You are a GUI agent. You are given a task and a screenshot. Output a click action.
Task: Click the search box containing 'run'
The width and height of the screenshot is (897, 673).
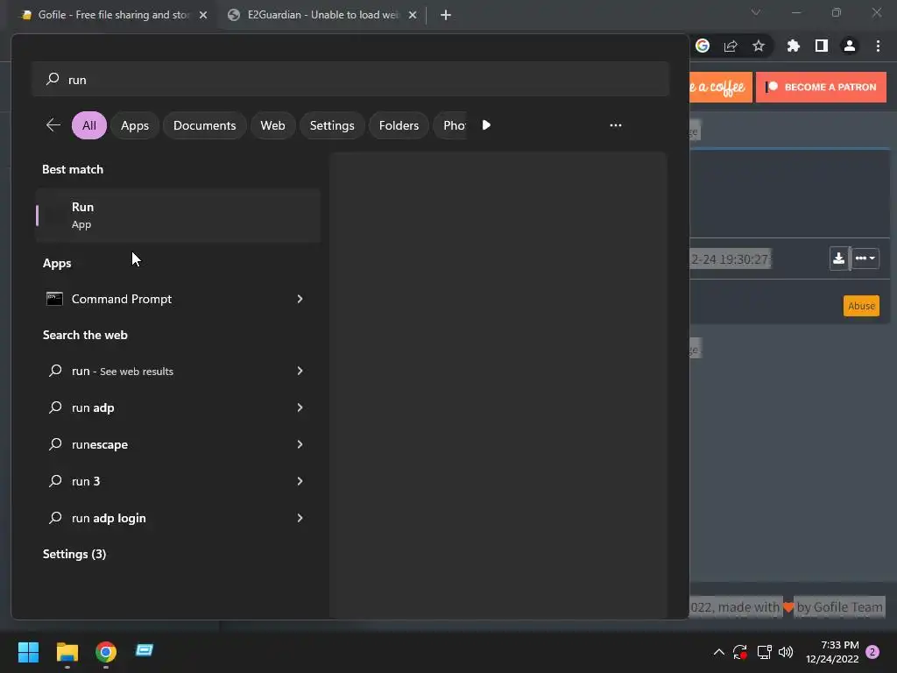click(350, 80)
